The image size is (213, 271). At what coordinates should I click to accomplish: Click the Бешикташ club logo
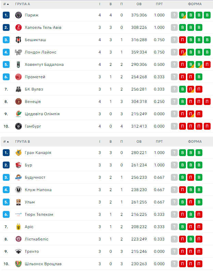(18, 40)
